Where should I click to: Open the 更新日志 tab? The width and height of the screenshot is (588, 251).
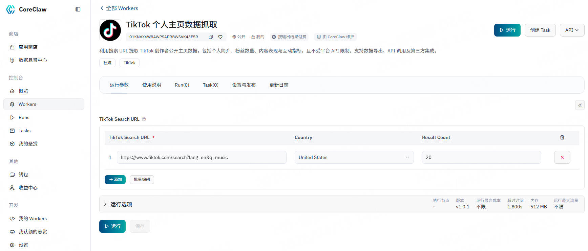pyautogui.click(x=278, y=85)
